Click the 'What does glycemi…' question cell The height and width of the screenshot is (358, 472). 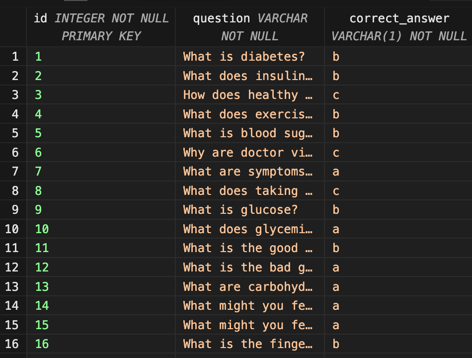(x=250, y=229)
